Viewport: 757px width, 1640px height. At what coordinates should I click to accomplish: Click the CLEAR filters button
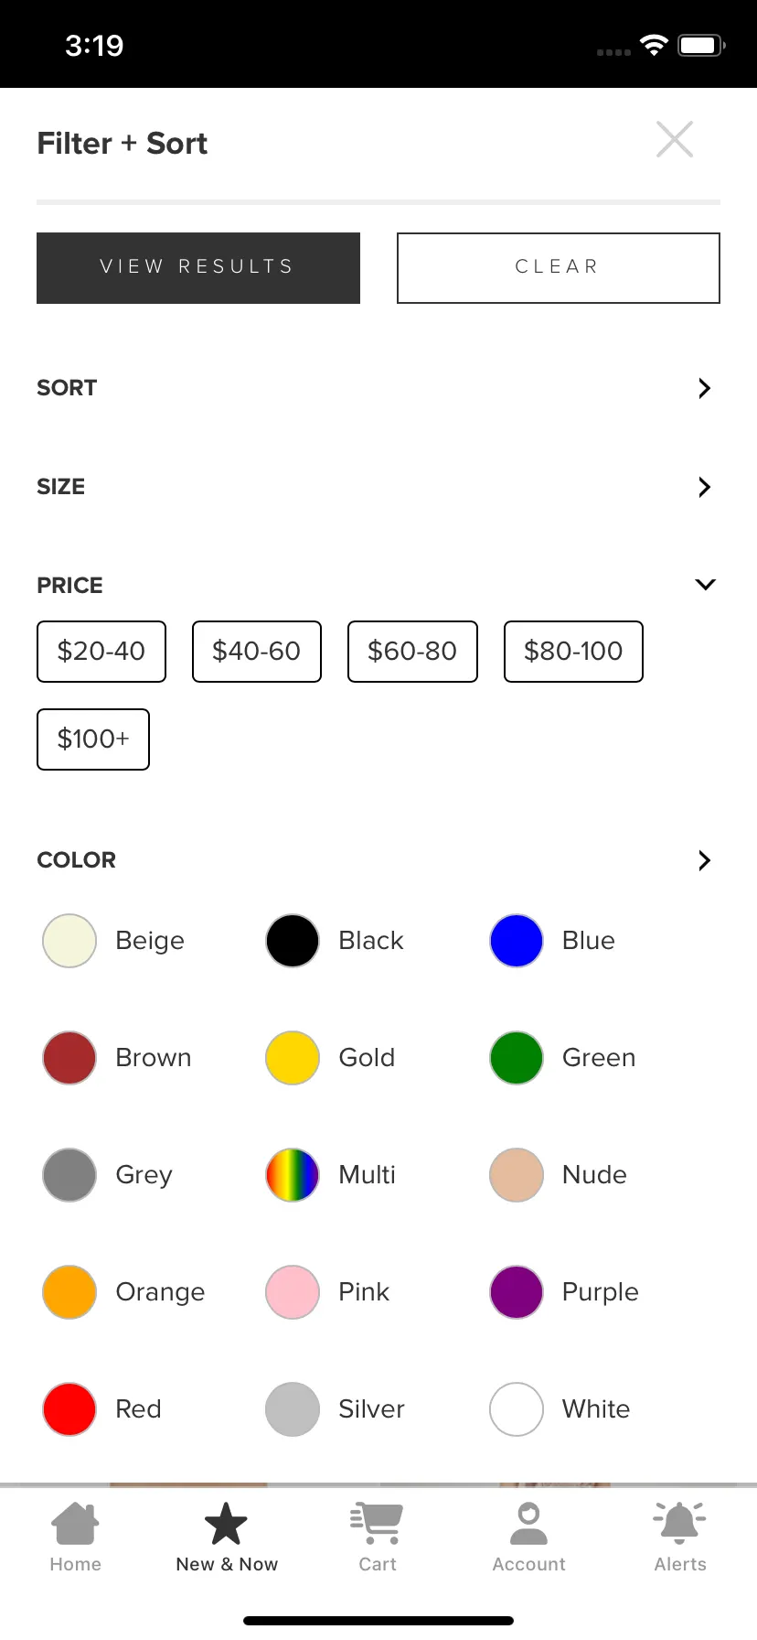pos(559,268)
